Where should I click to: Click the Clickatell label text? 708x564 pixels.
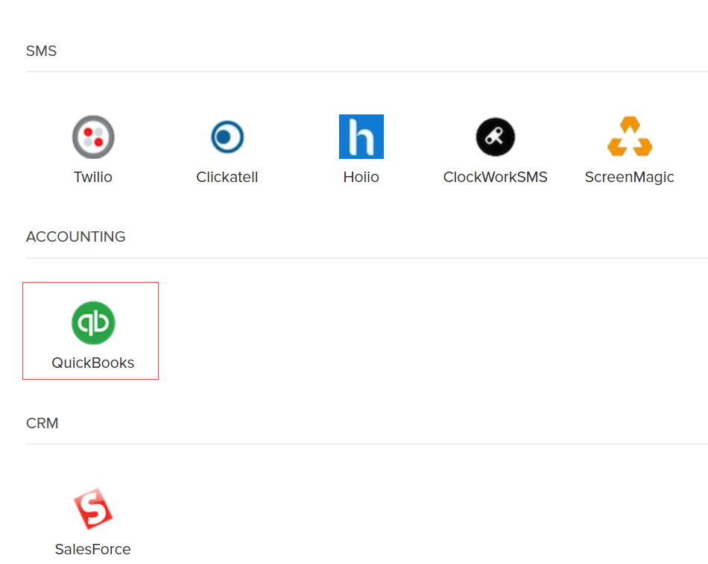[227, 177]
